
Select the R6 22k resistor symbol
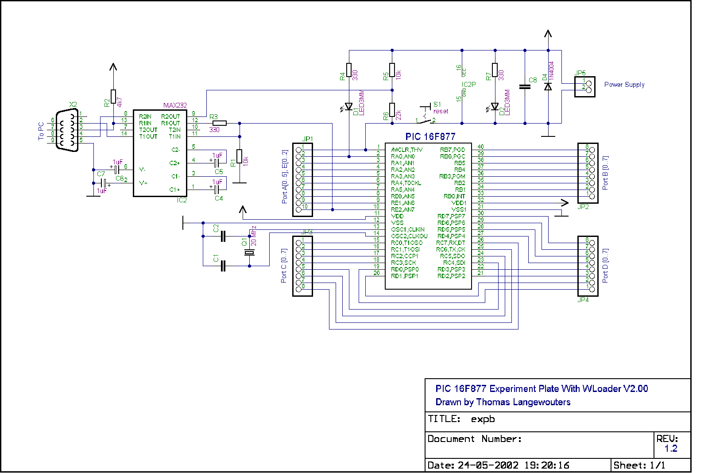point(392,110)
